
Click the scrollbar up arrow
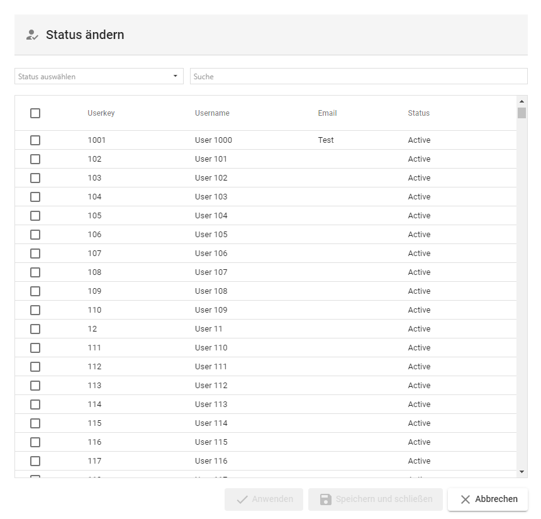tap(521, 101)
